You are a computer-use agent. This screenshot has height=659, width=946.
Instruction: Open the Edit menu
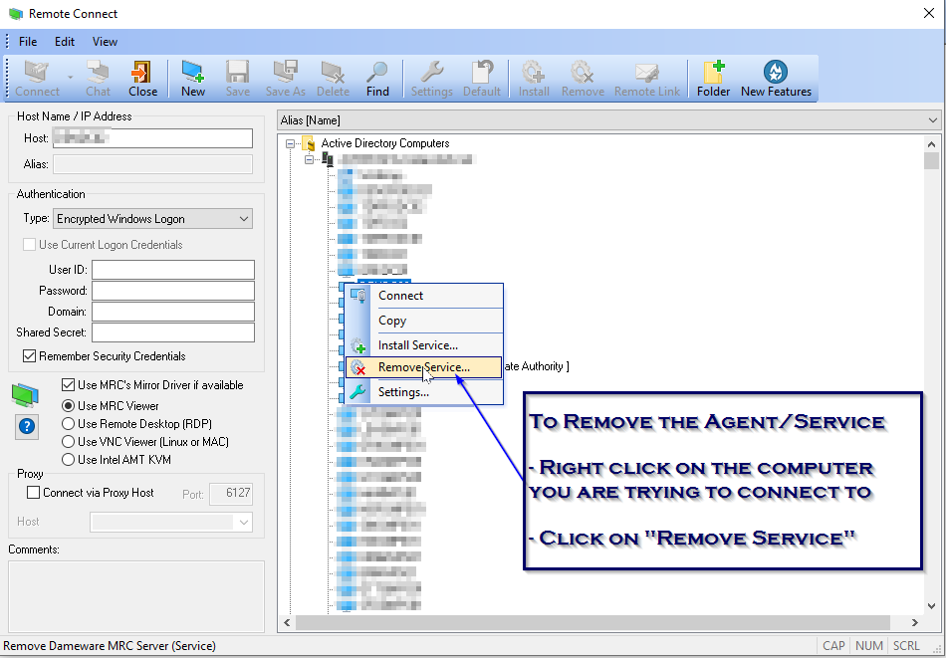pos(65,42)
